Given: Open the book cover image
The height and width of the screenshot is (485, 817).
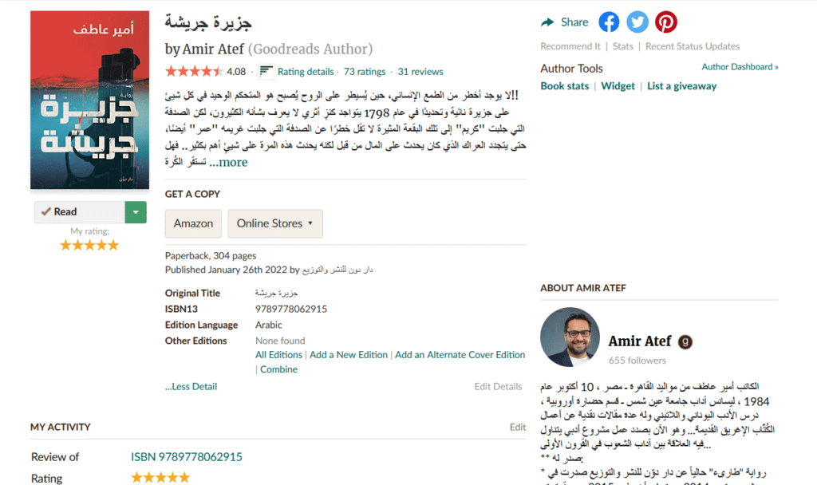Looking at the screenshot, I should [89, 100].
